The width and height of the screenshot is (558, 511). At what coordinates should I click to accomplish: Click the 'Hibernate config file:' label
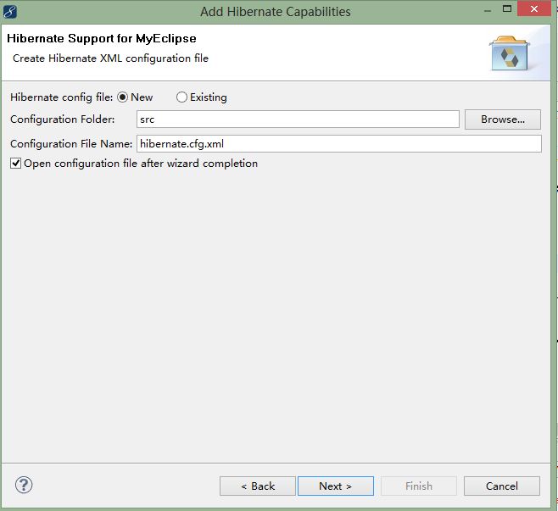click(62, 97)
